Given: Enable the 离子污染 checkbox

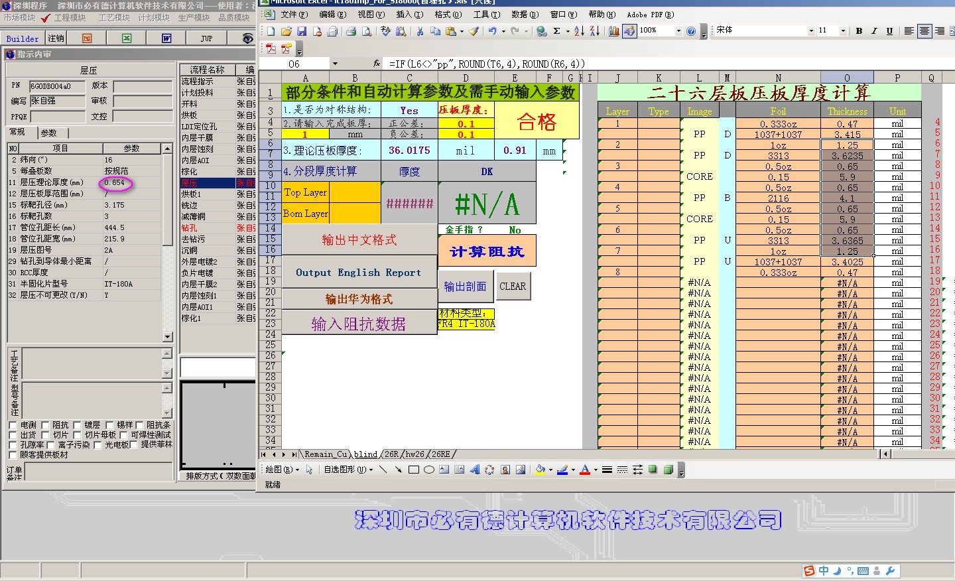Looking at the screenshot, I should tap(50, 445).
